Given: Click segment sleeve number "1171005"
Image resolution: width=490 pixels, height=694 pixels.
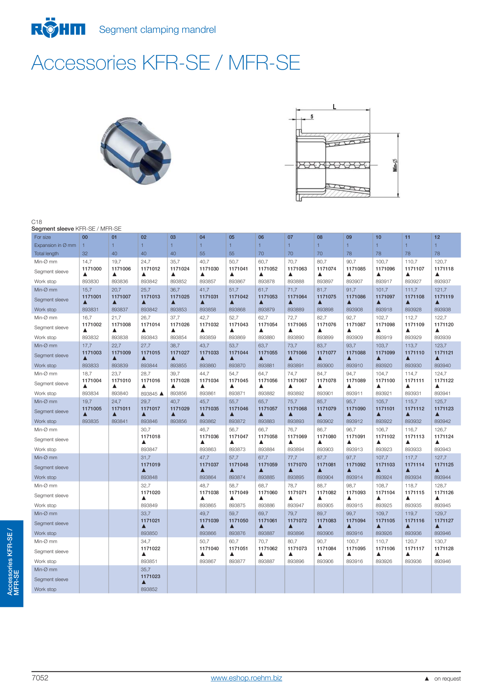Looking at the screenshot, I should coord(92,409).
